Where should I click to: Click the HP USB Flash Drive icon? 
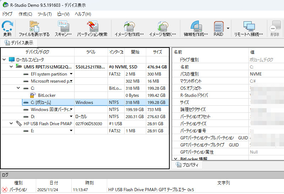tap(19, 123)
